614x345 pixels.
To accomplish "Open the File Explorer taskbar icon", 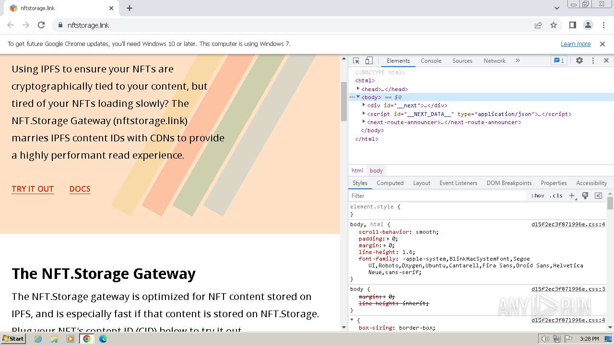I will click(x=54, y=339).
